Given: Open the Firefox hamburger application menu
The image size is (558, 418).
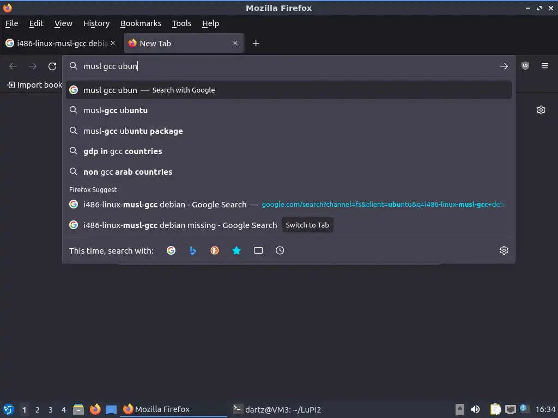Looking at the screenshot, I should [x=544, y=66].
